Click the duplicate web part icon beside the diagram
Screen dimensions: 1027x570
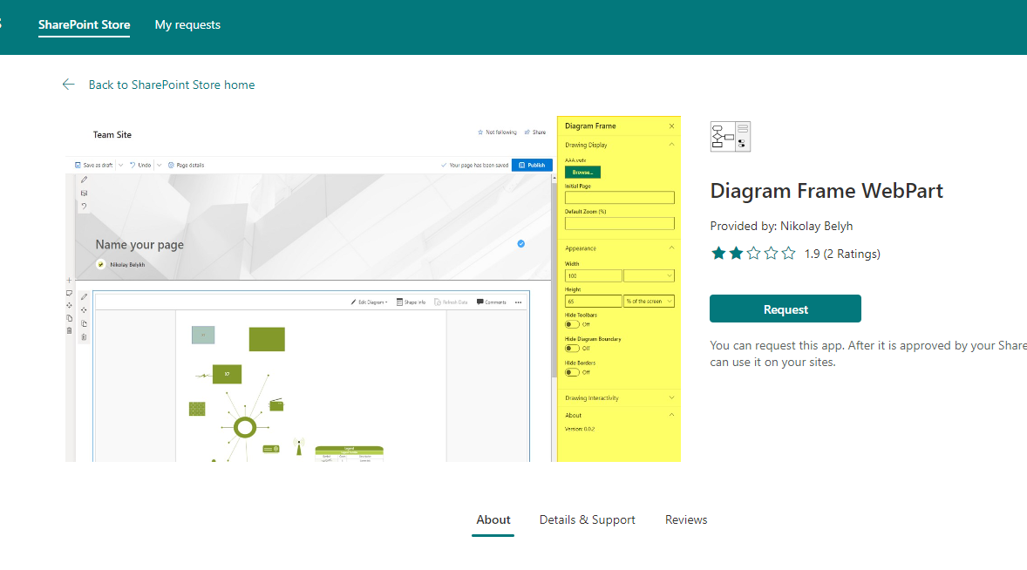(x=84, y=324)
